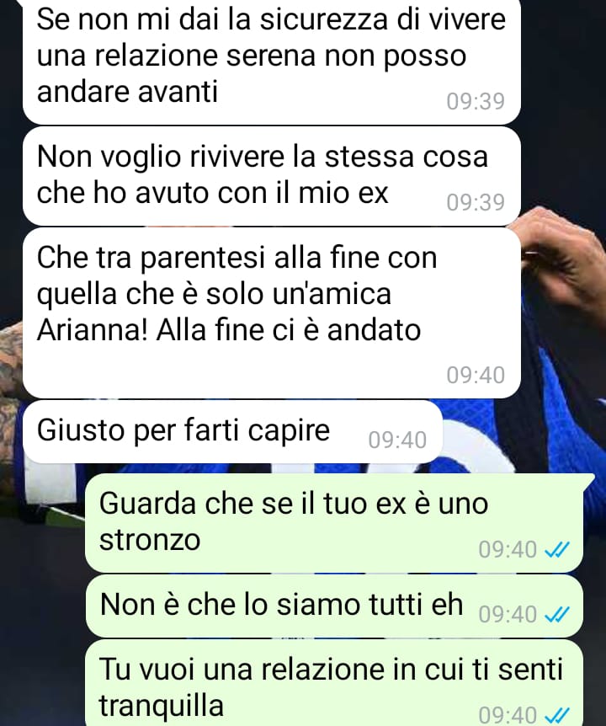Tap the 09:40 timestamp under the Arianna message
Screen dimensions: 606x726
(475, 375)
